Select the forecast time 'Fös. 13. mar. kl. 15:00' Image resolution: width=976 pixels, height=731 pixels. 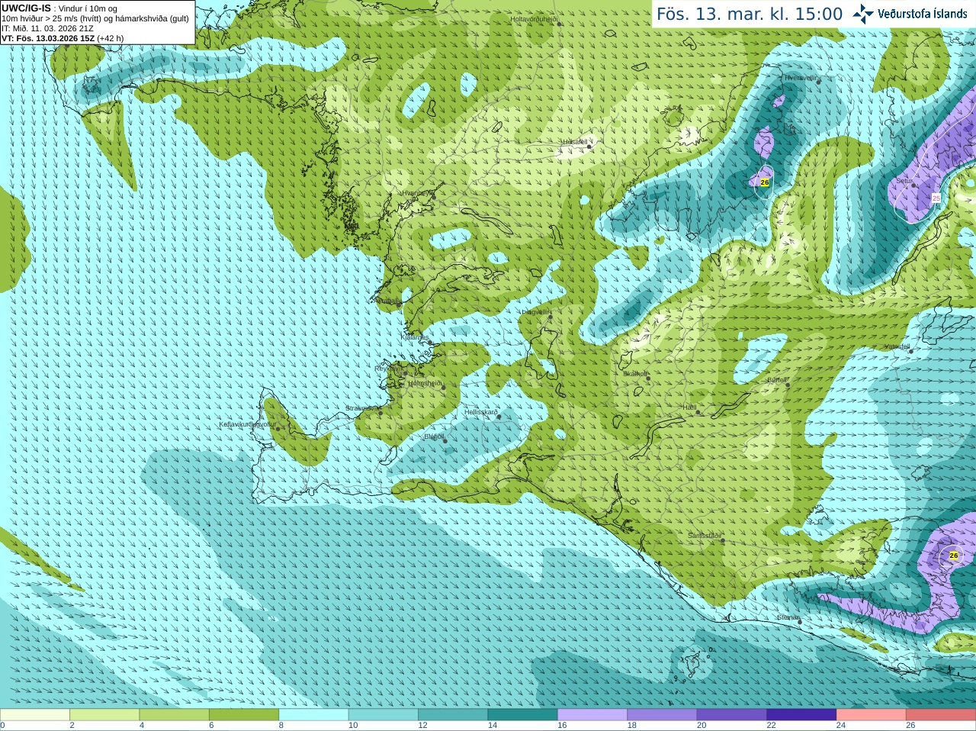(x=750, y=14)
